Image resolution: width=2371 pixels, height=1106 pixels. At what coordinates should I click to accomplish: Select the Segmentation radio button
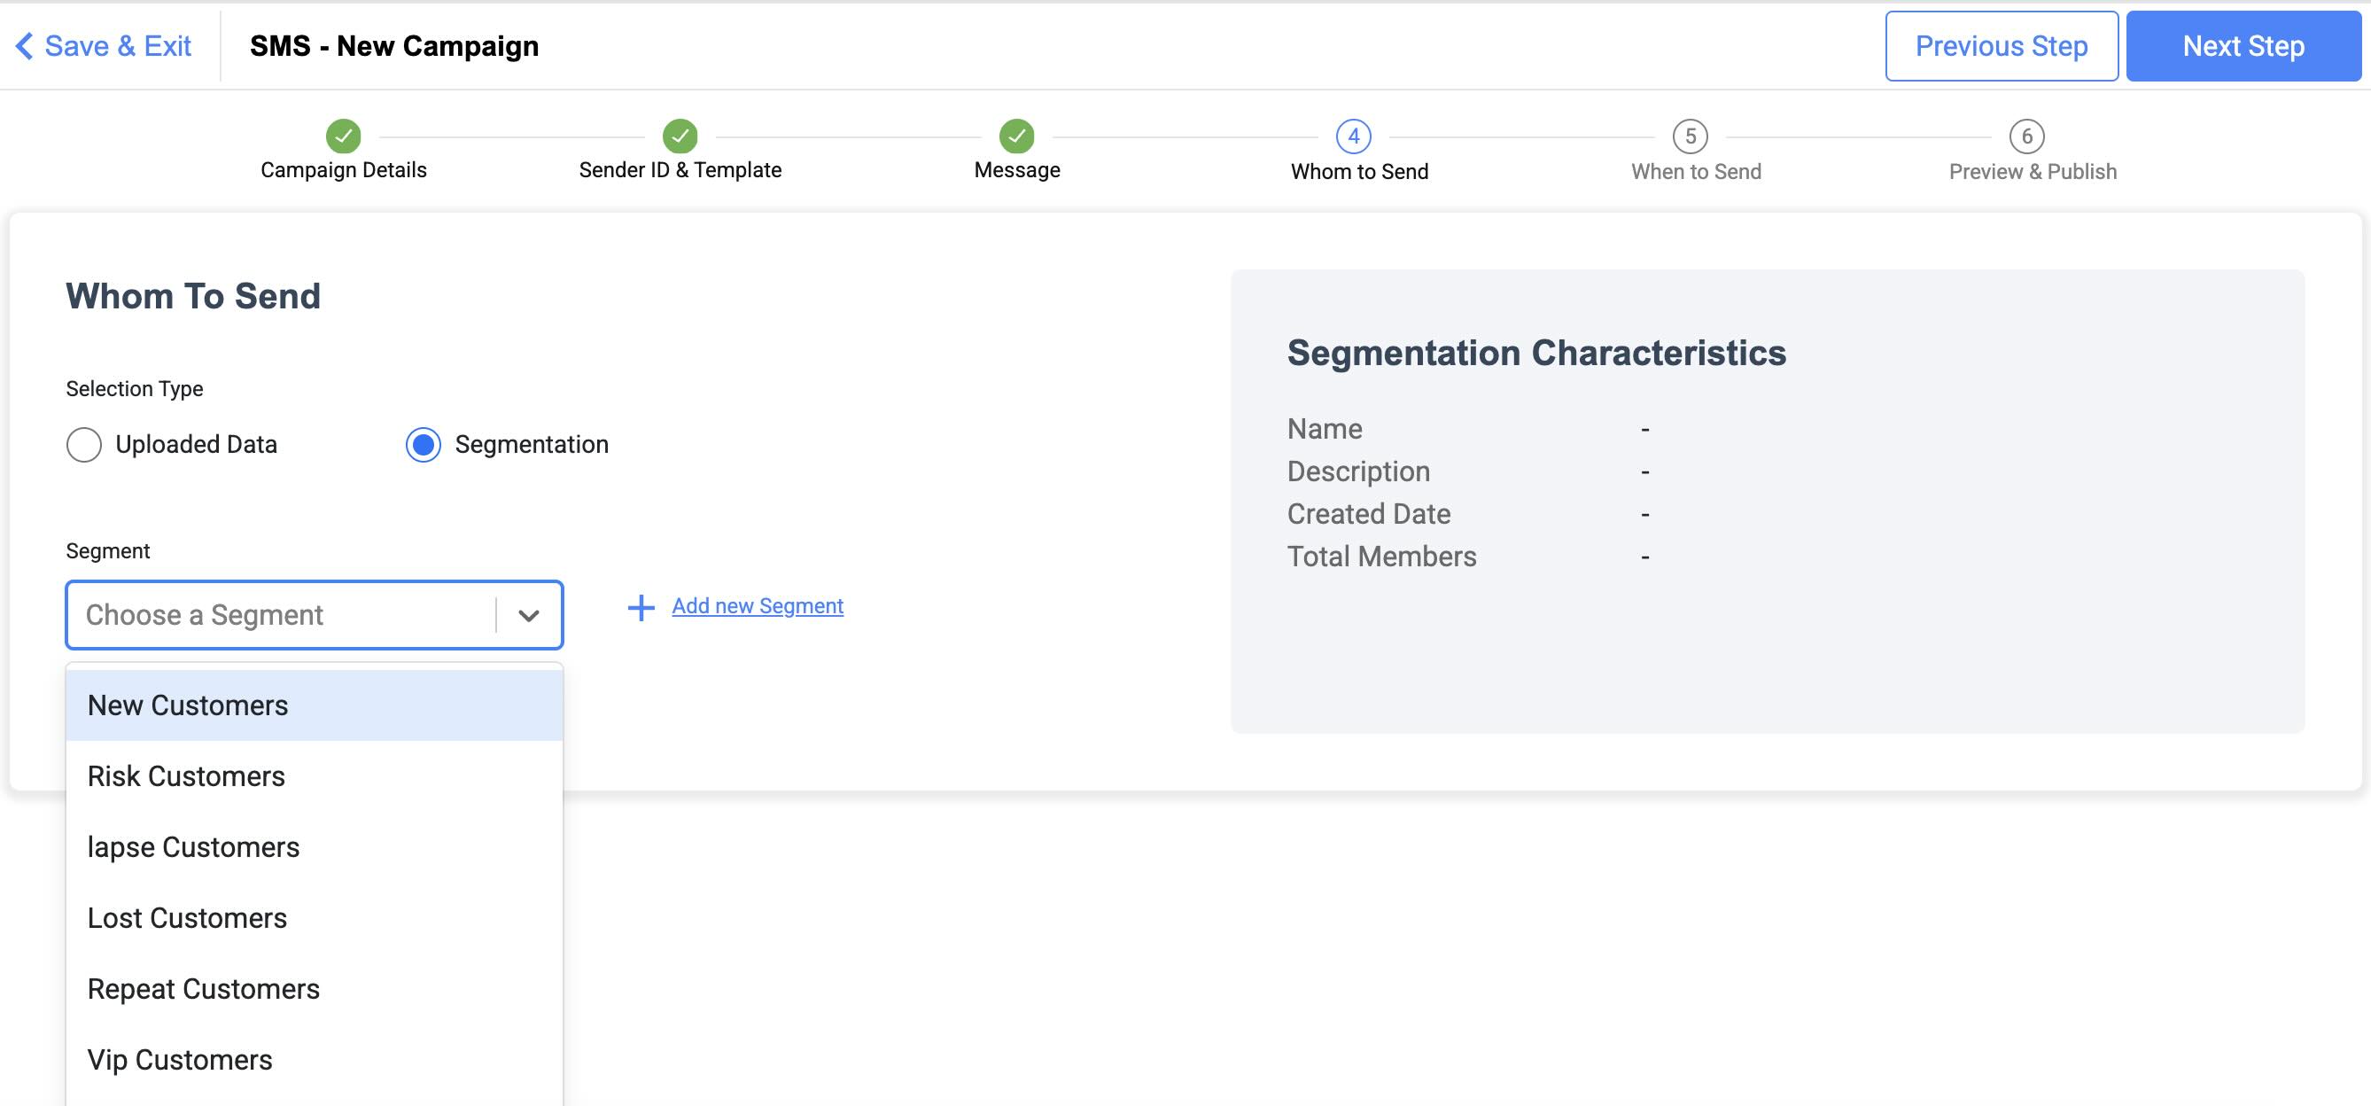click(x=424, y=445)
